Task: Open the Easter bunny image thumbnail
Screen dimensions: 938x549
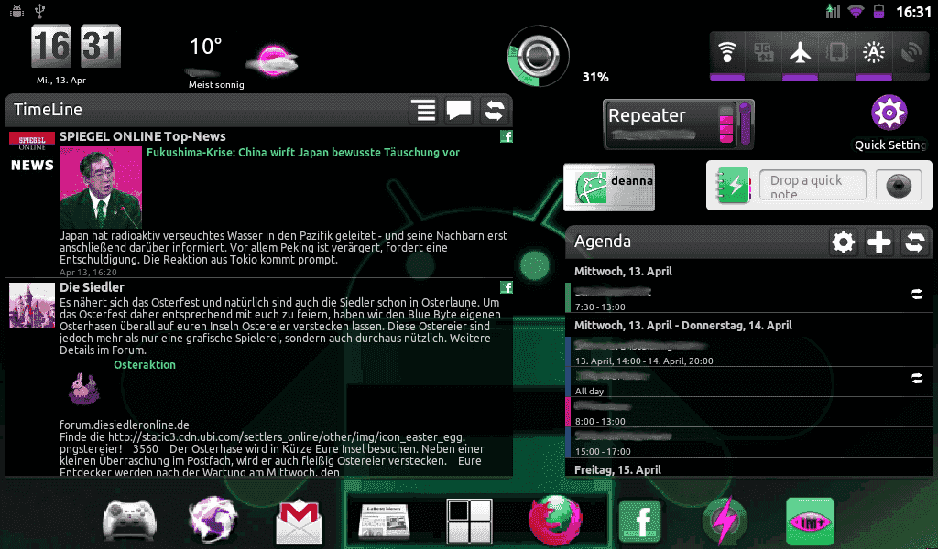Action: [83, 389]
